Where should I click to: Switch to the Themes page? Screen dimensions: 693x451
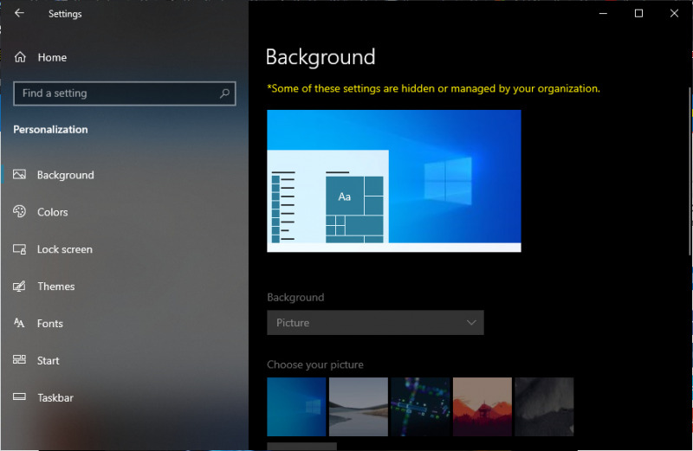coord(56,287)
